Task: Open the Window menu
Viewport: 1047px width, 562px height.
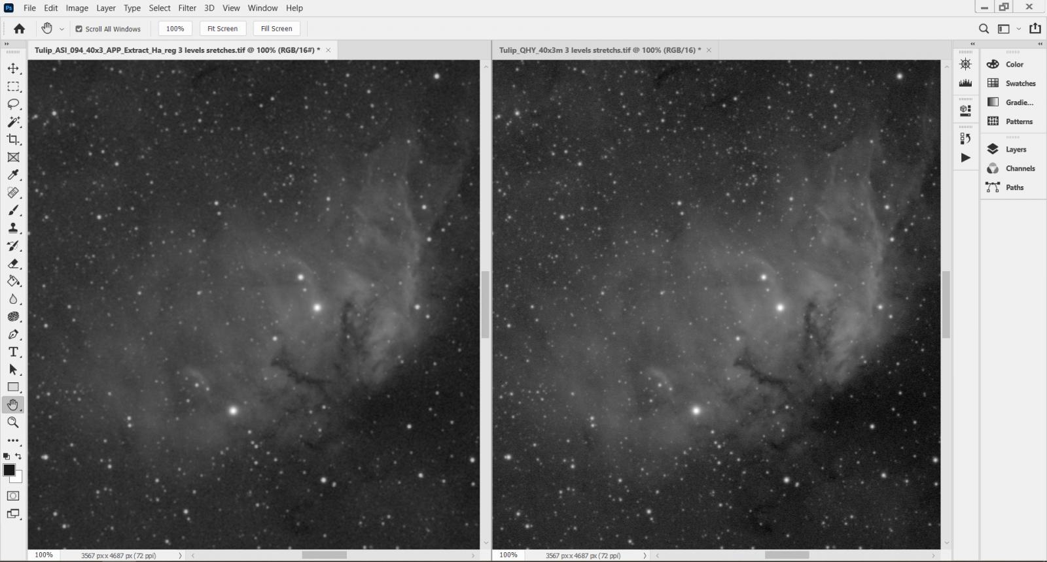Action: point(262,8)
